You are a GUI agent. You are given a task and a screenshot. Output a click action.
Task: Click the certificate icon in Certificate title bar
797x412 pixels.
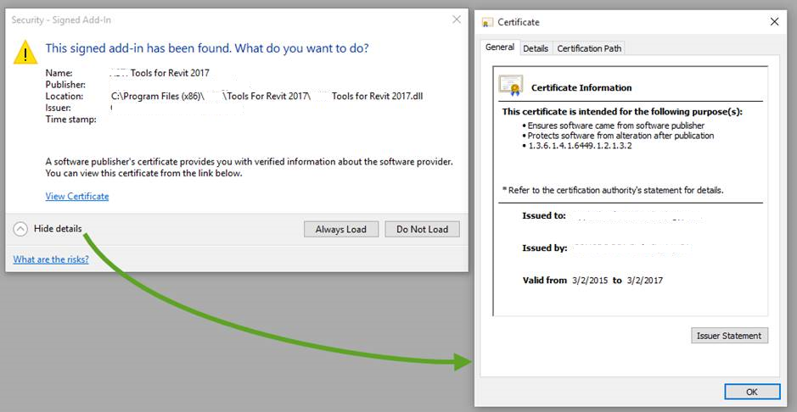pos(487,22)
